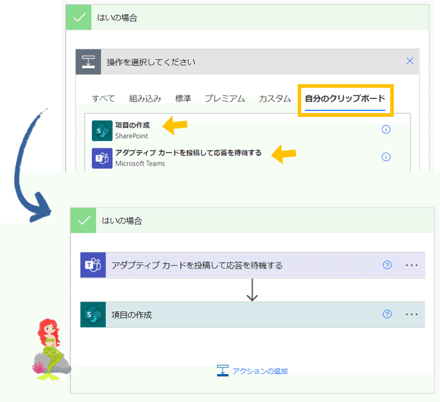Collapse the upper はいの場合 branch header

[247, 17]
